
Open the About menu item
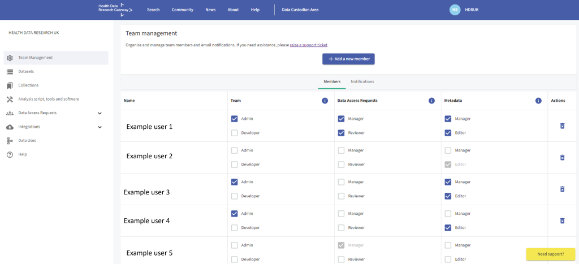(x=233, y=10)
